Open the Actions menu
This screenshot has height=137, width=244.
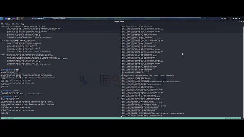click(7, 24)
